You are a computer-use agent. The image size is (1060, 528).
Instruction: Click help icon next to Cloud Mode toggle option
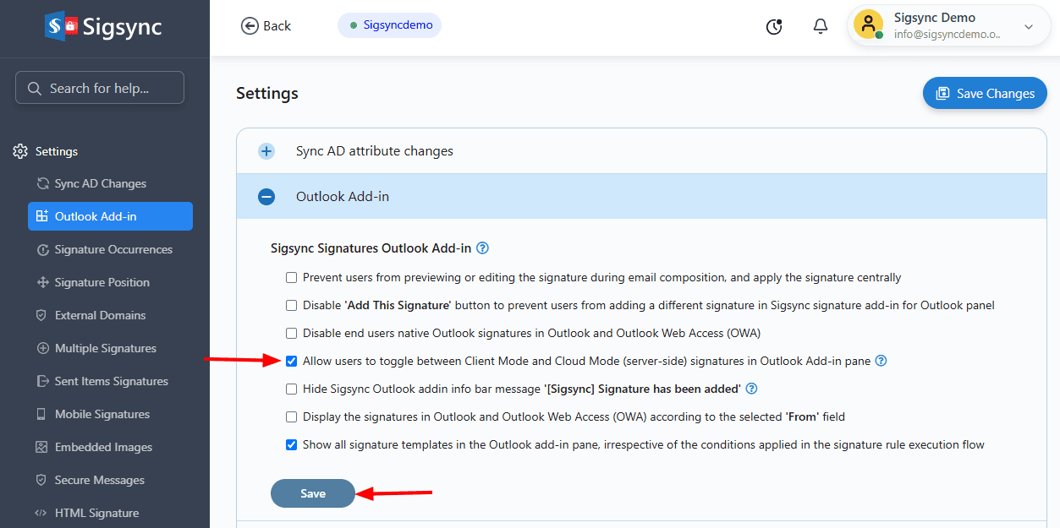pyautogui.click(x=881, y=361)
